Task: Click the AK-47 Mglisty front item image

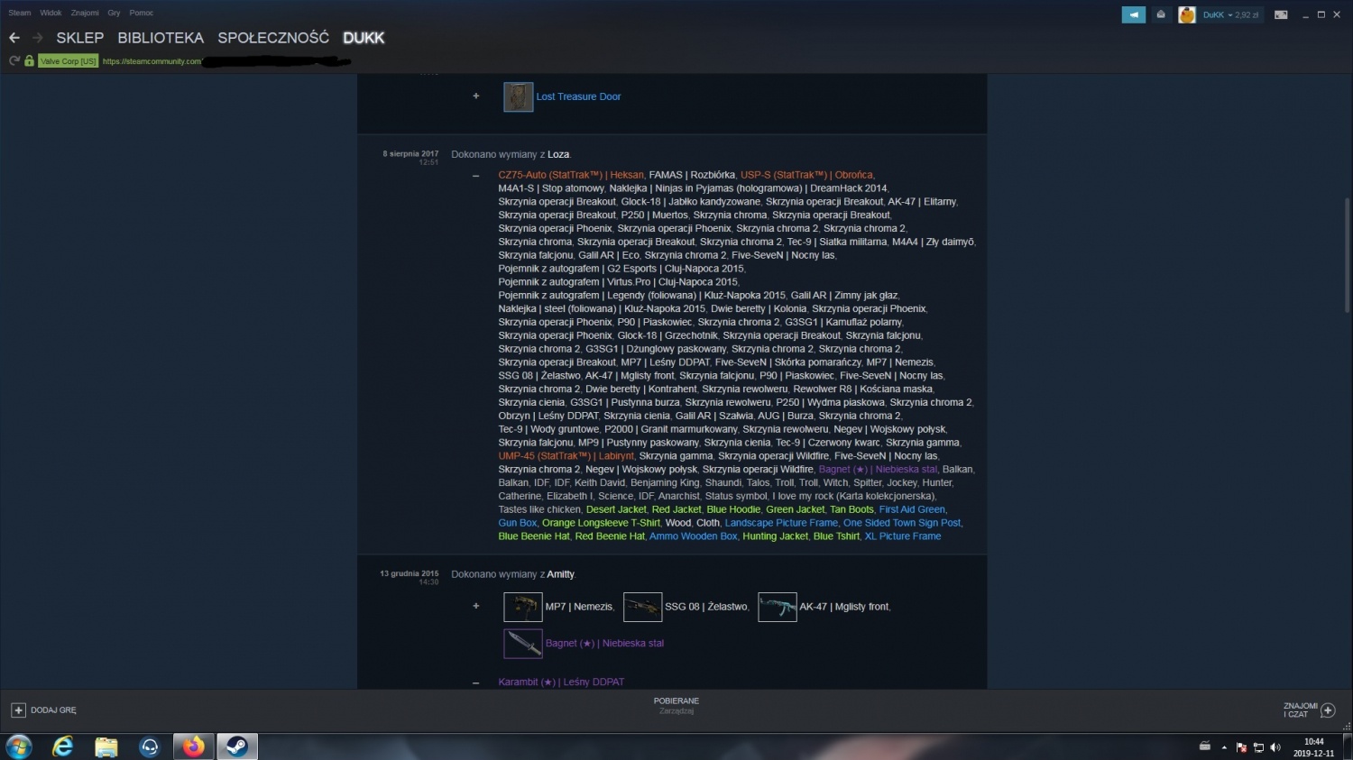Action: coord(778,607)
